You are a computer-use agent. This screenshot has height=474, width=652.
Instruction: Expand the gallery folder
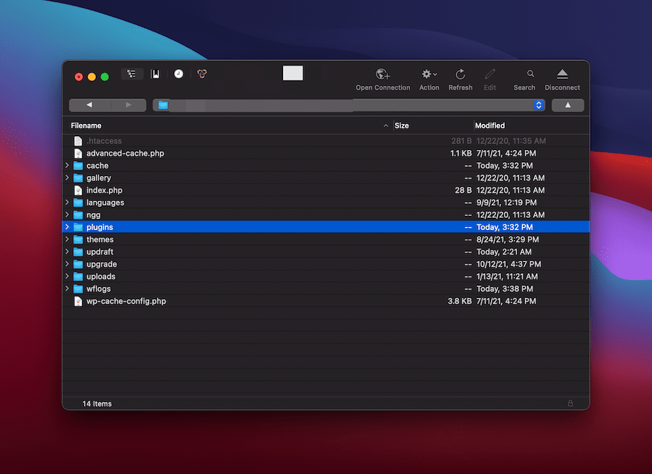(67, 178)
